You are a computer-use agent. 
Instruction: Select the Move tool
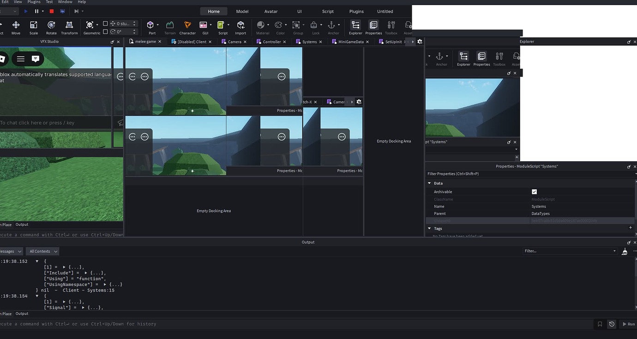click(16, 27)
